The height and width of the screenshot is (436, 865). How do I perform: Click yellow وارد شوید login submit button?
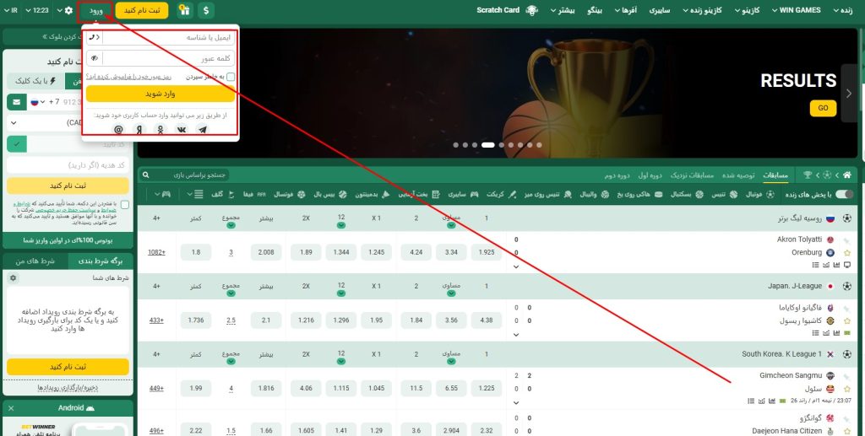pos(160,94)
